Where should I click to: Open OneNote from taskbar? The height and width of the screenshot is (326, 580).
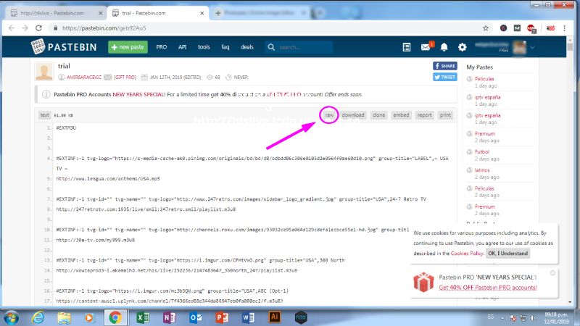click(169, 317)
